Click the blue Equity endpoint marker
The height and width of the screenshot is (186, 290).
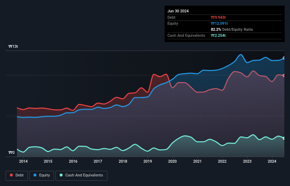pyautogui.click(x=284, y=58)
